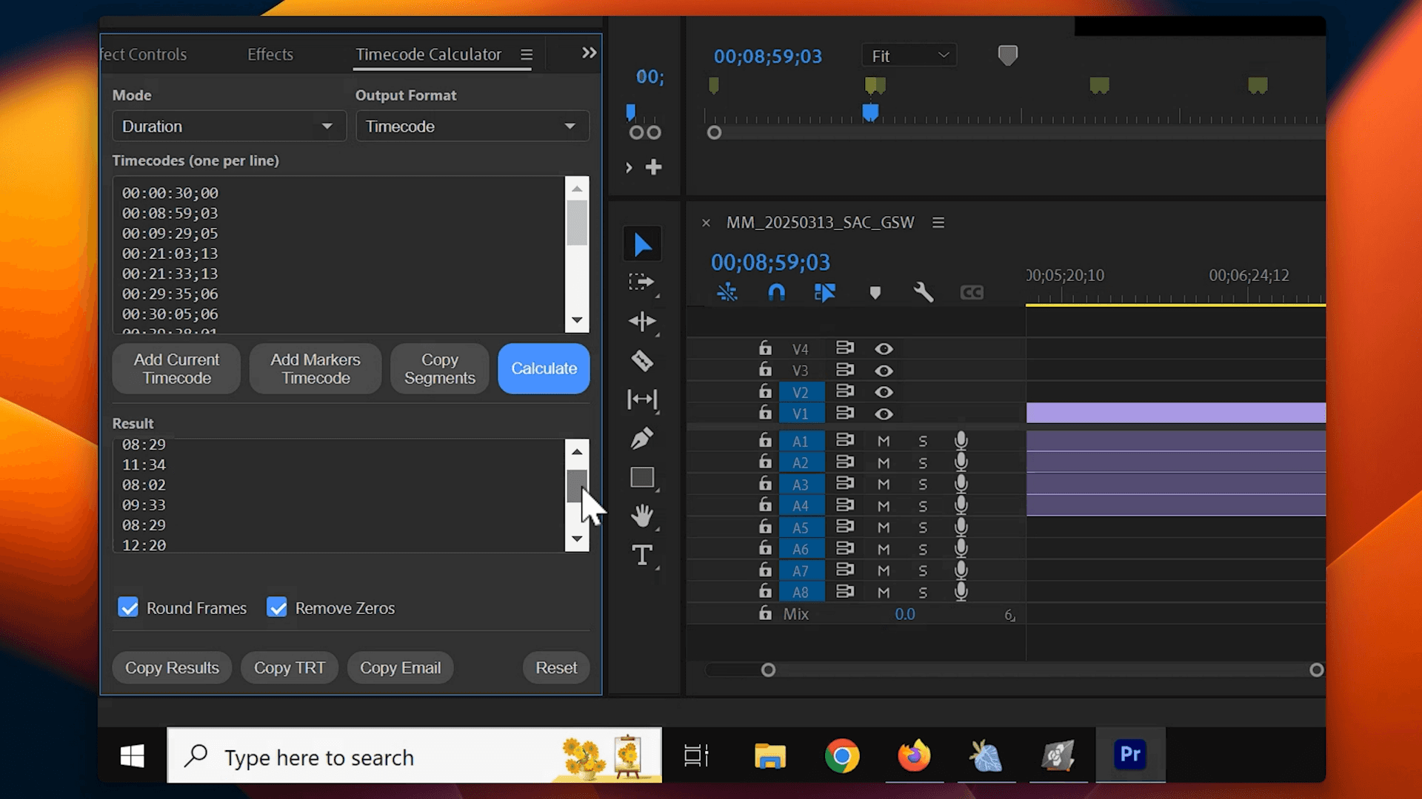Select the Hand tool
Viewport: 1422px width, 799px height.
(x=641, y=516)
